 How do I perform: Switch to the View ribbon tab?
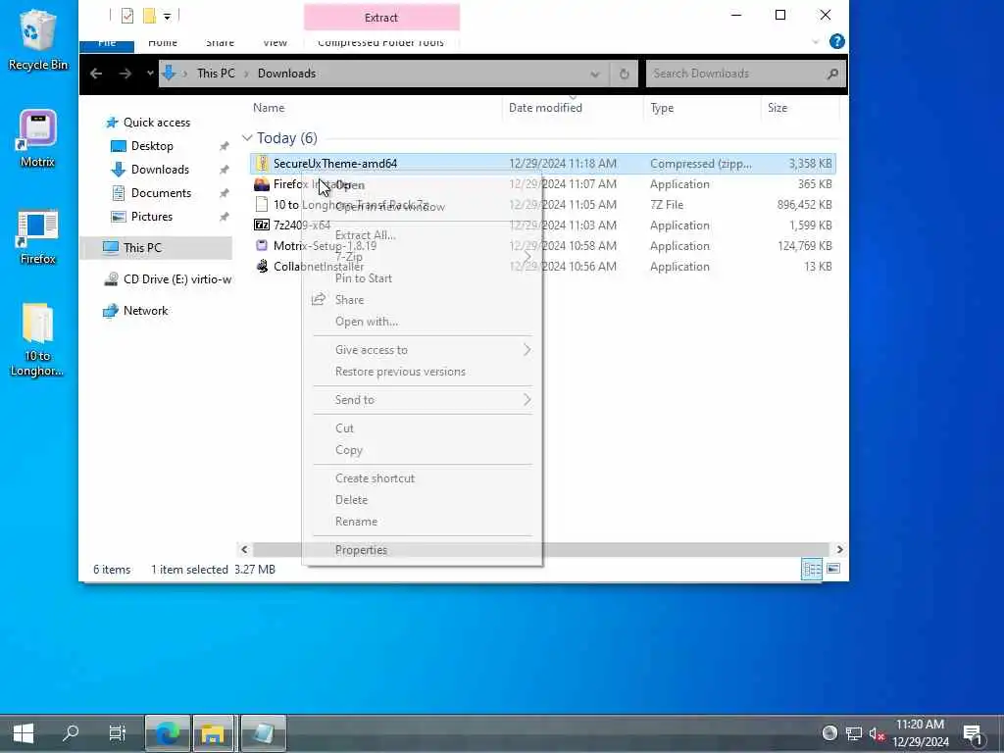click(x=276, y=43)
